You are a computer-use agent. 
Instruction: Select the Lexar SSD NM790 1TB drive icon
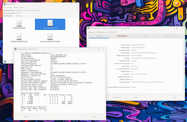point(50,24)
